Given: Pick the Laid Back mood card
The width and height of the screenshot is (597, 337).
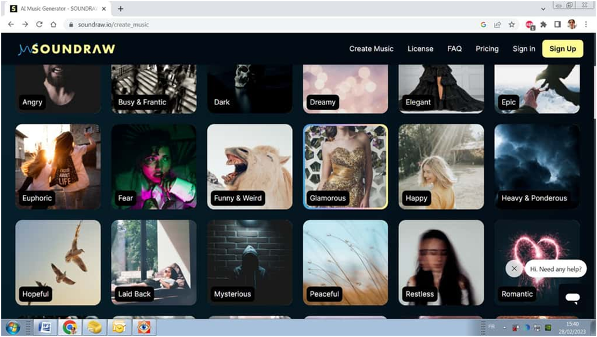Looking at the screenshot, I should pyautogui.click(x=154, y=262).
